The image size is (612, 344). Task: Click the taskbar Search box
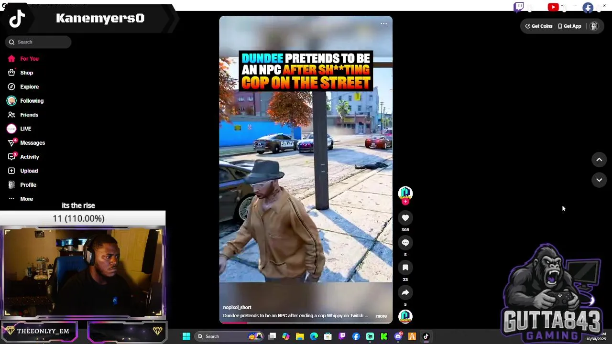(x=229, y=336)
